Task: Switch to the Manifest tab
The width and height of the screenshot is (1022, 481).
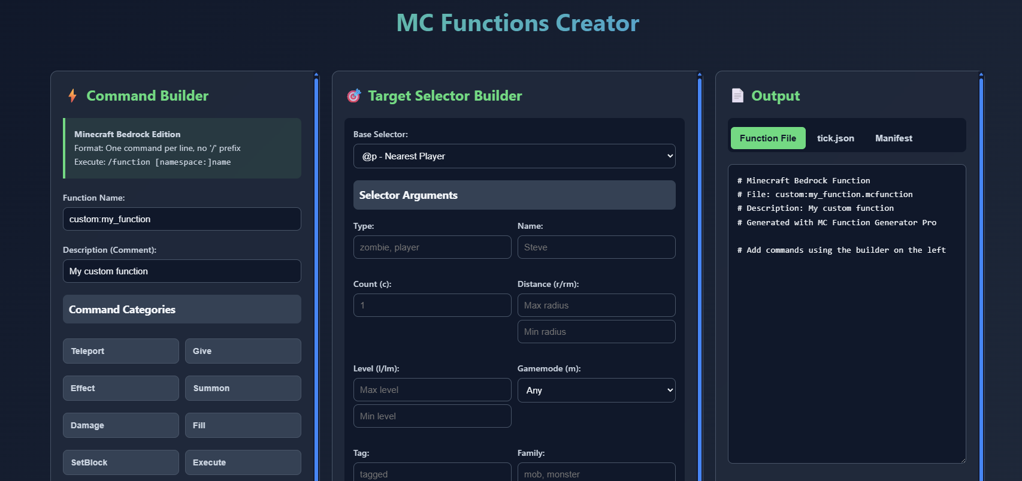Action: tap(894, 138)
